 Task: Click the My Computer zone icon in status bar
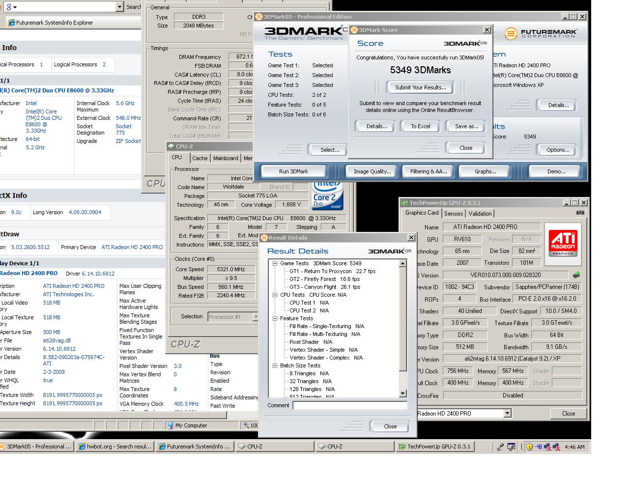(x=170, y=425)
